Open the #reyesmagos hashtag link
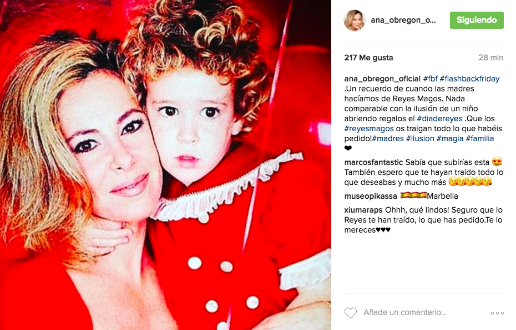This screenshot has width=516, height=330. pyautogui.click(x=369, y=128)
